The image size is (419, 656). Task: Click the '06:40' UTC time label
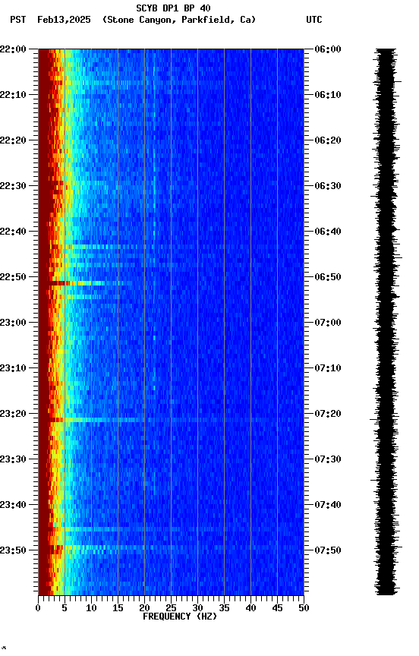(x=328, y=232)
